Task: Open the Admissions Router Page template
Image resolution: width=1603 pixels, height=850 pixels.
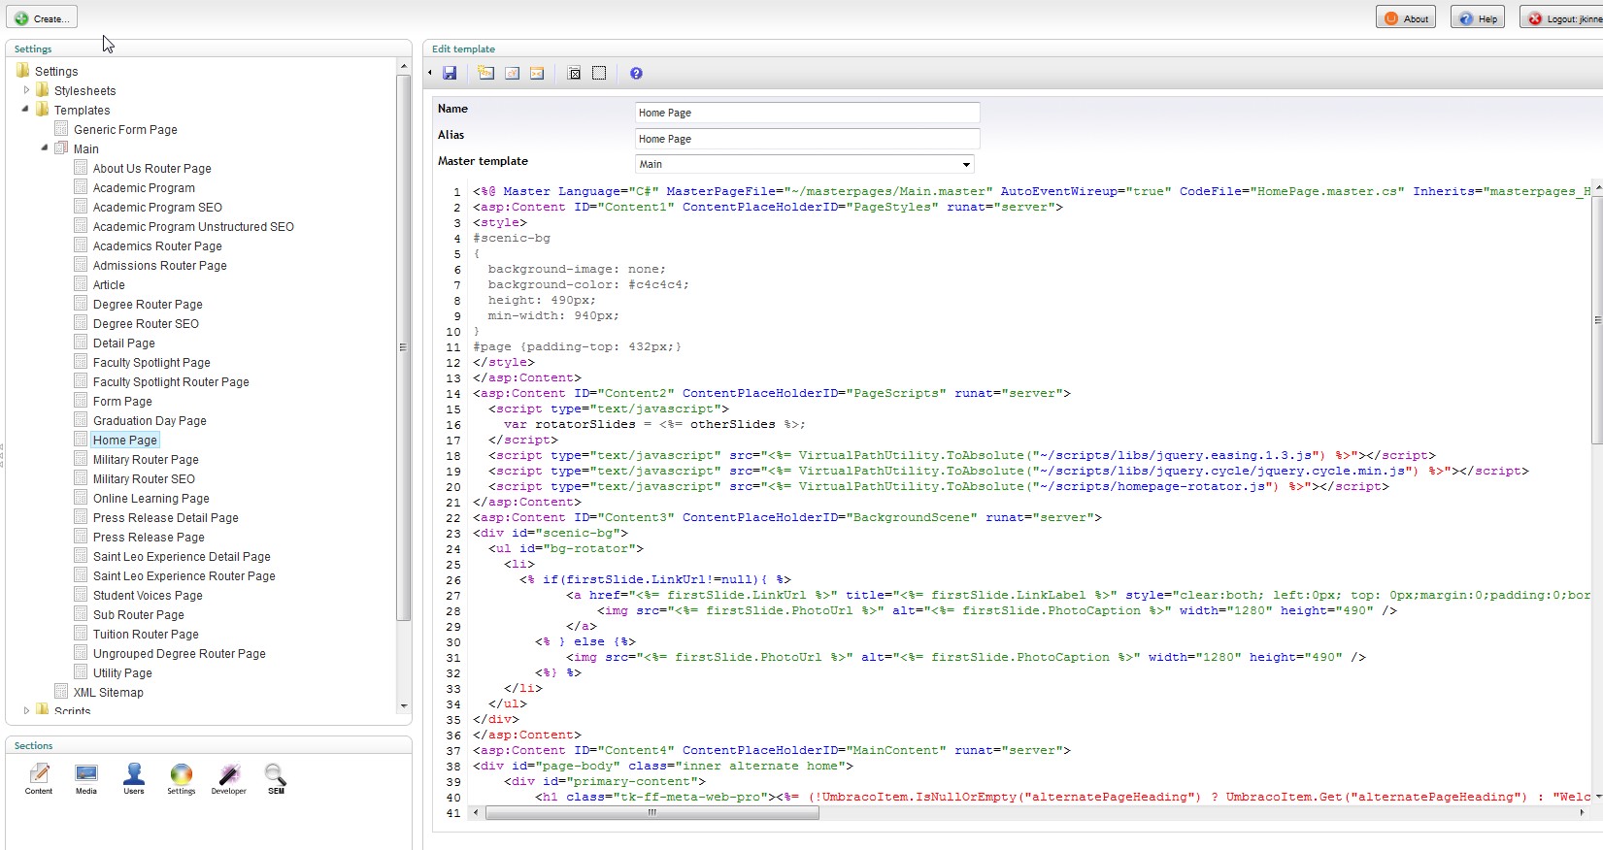Action: 159,265
